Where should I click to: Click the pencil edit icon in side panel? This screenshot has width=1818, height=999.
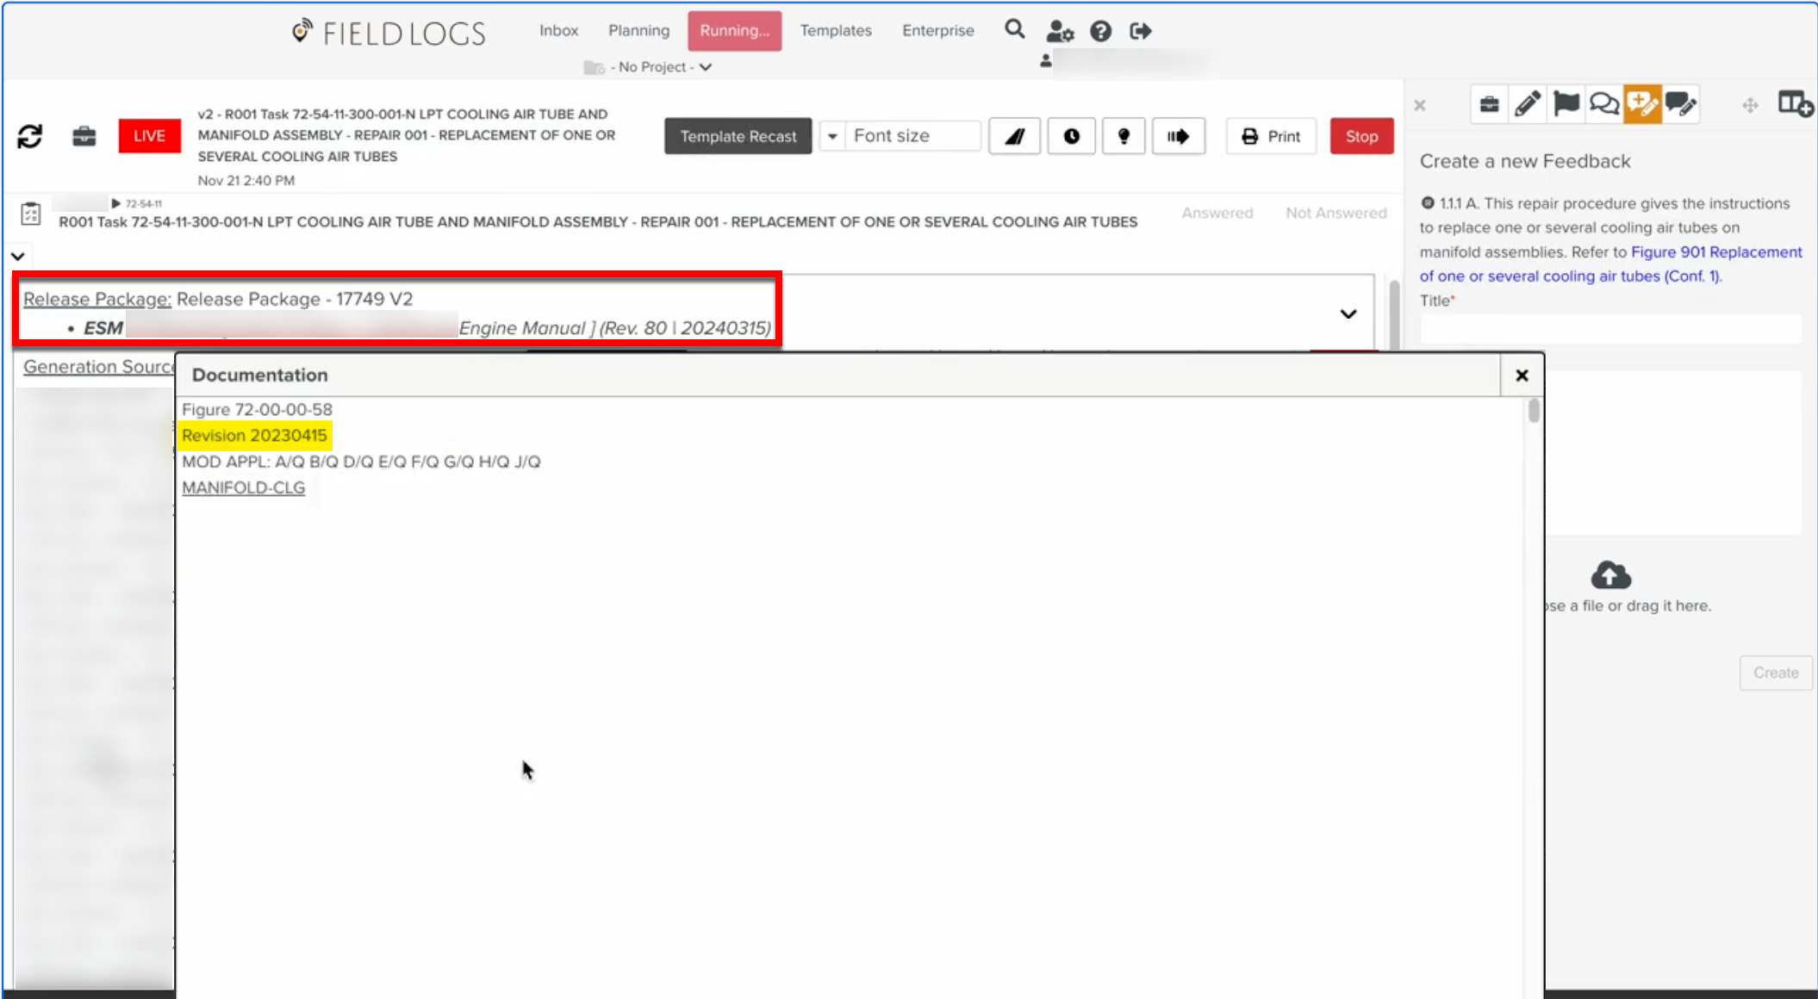pyautogui.click(x=1528, y=105)
